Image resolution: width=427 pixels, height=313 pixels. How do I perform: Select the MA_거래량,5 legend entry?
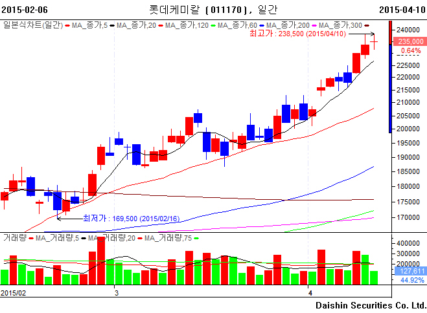(57, 238)
